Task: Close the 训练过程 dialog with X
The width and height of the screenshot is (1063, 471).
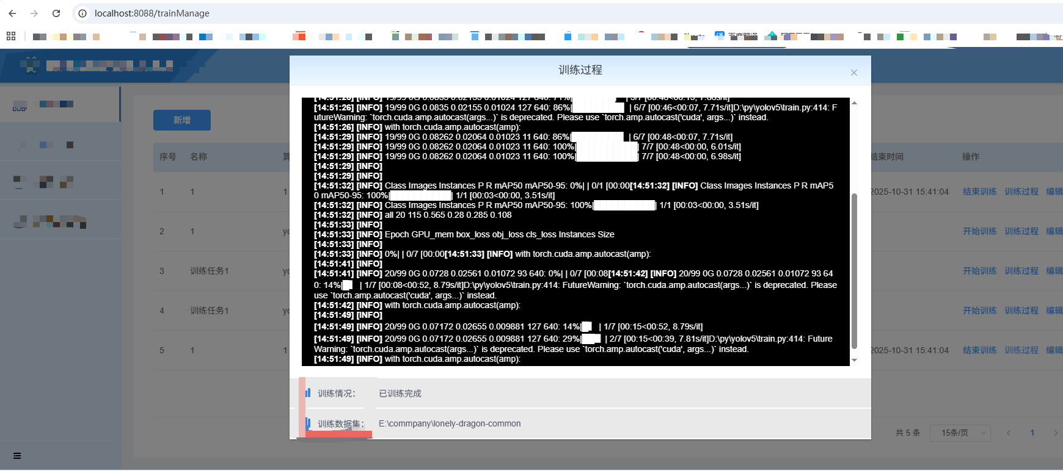Action: [x=854, y=73]
